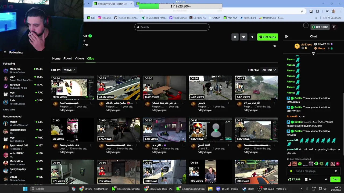The height and width of the screenshot is (193, 344).
Task: Open Aziz Rocket League channel
Action: 23,102
